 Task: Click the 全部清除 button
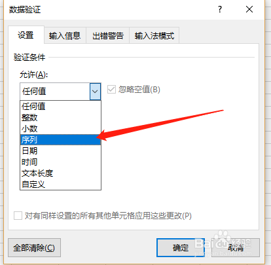pyautogui.click(x=34, y=248)
